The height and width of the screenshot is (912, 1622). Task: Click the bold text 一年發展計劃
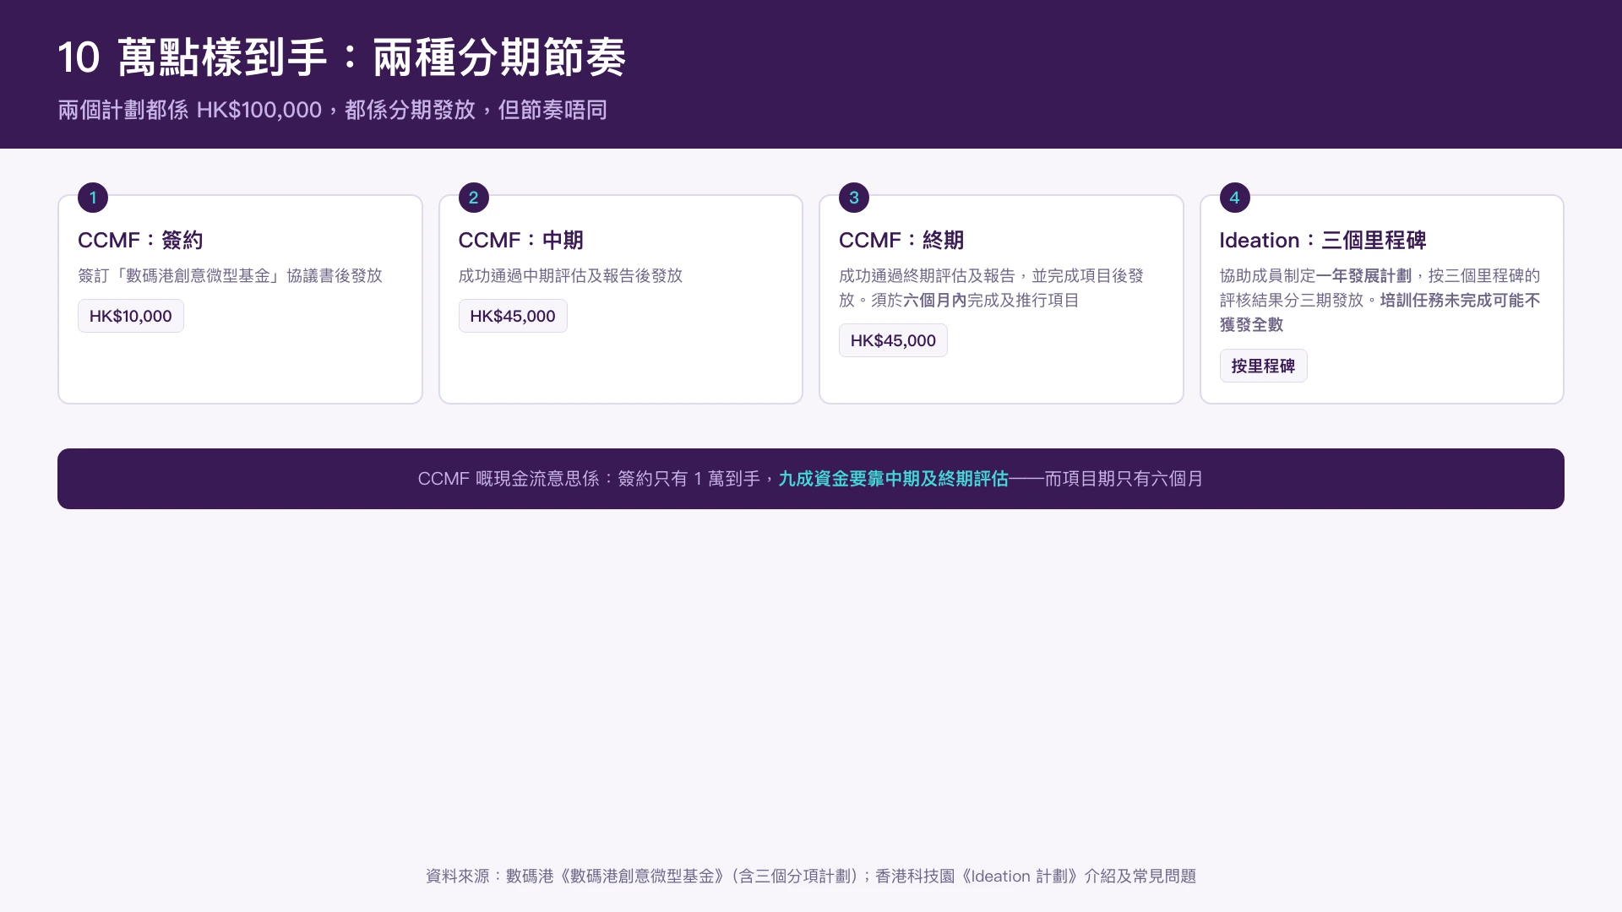click(1363, 275)
